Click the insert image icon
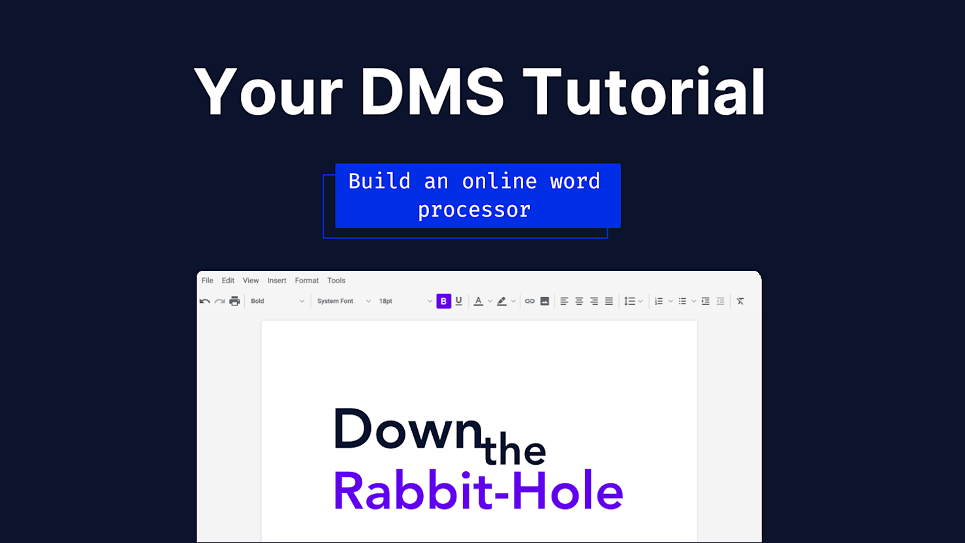 (545, 301)
